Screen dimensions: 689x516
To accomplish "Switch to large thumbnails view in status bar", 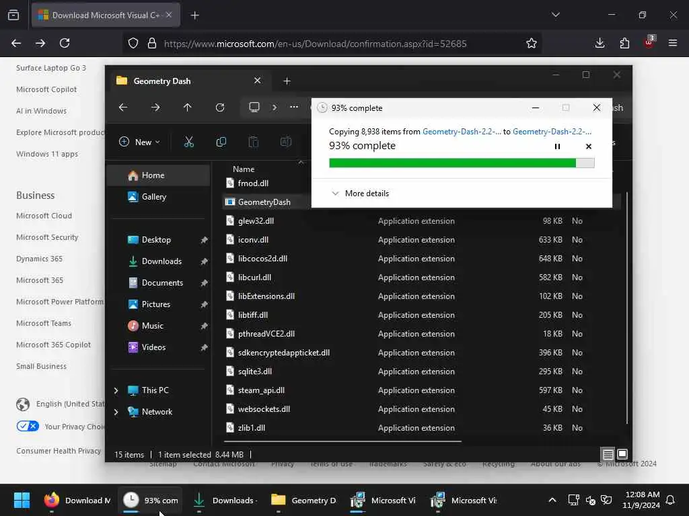I will pyautogui.click(x=622, y=454).
